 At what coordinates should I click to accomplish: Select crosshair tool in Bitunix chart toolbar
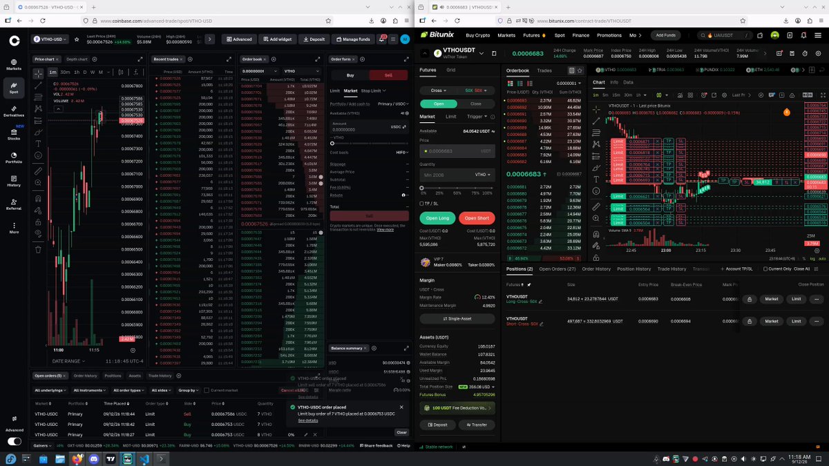pyautogui.click(x=596, y=109)
